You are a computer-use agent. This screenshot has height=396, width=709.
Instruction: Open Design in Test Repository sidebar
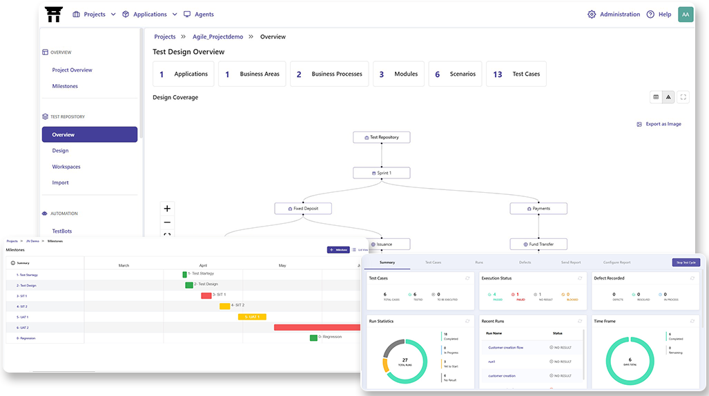[60, 151]
